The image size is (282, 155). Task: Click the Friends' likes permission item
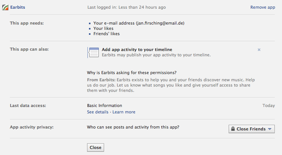pos(106,34)
